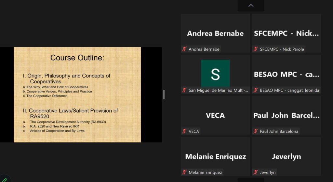Click BESAO MPC canggat muted mic icon
The height and width of the screenshot is (182, 333).
point(256,90)
